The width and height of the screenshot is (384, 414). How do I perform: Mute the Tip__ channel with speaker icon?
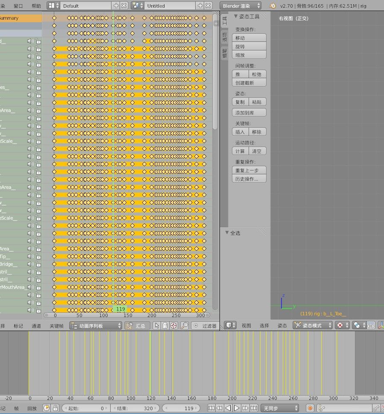30,256
